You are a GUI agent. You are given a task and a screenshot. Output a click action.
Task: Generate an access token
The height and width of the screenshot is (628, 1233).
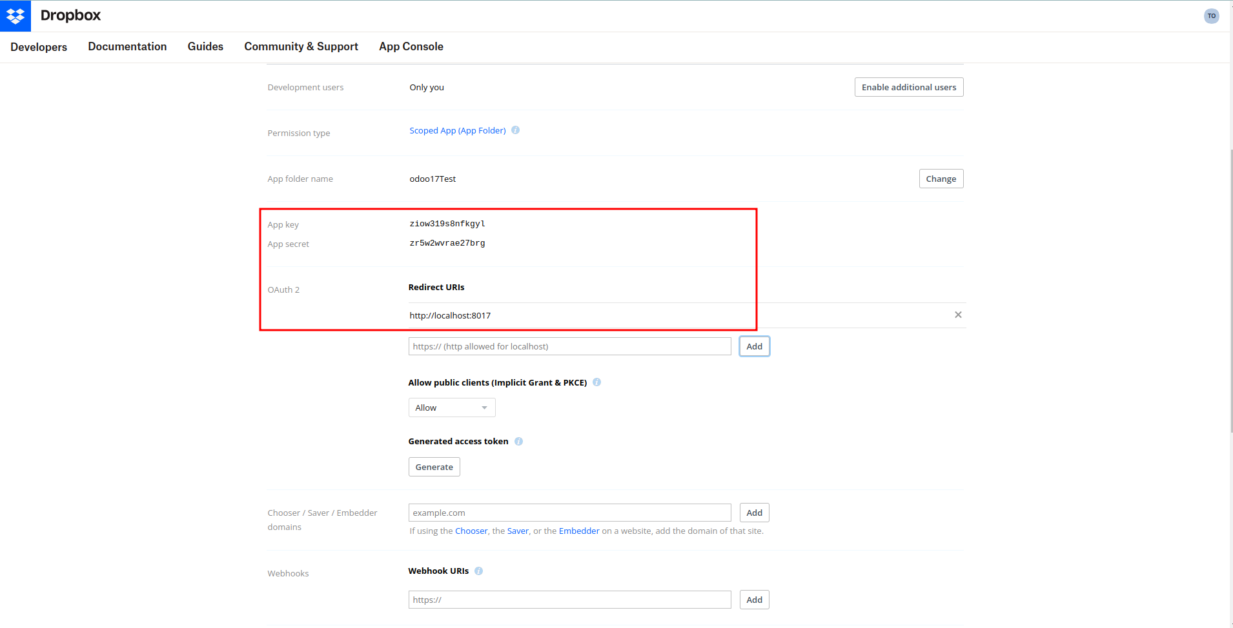click(434, 467)
